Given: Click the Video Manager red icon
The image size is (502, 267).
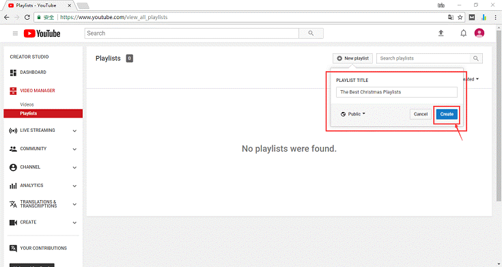Looking at the screenshot, I should coord(13,91).
